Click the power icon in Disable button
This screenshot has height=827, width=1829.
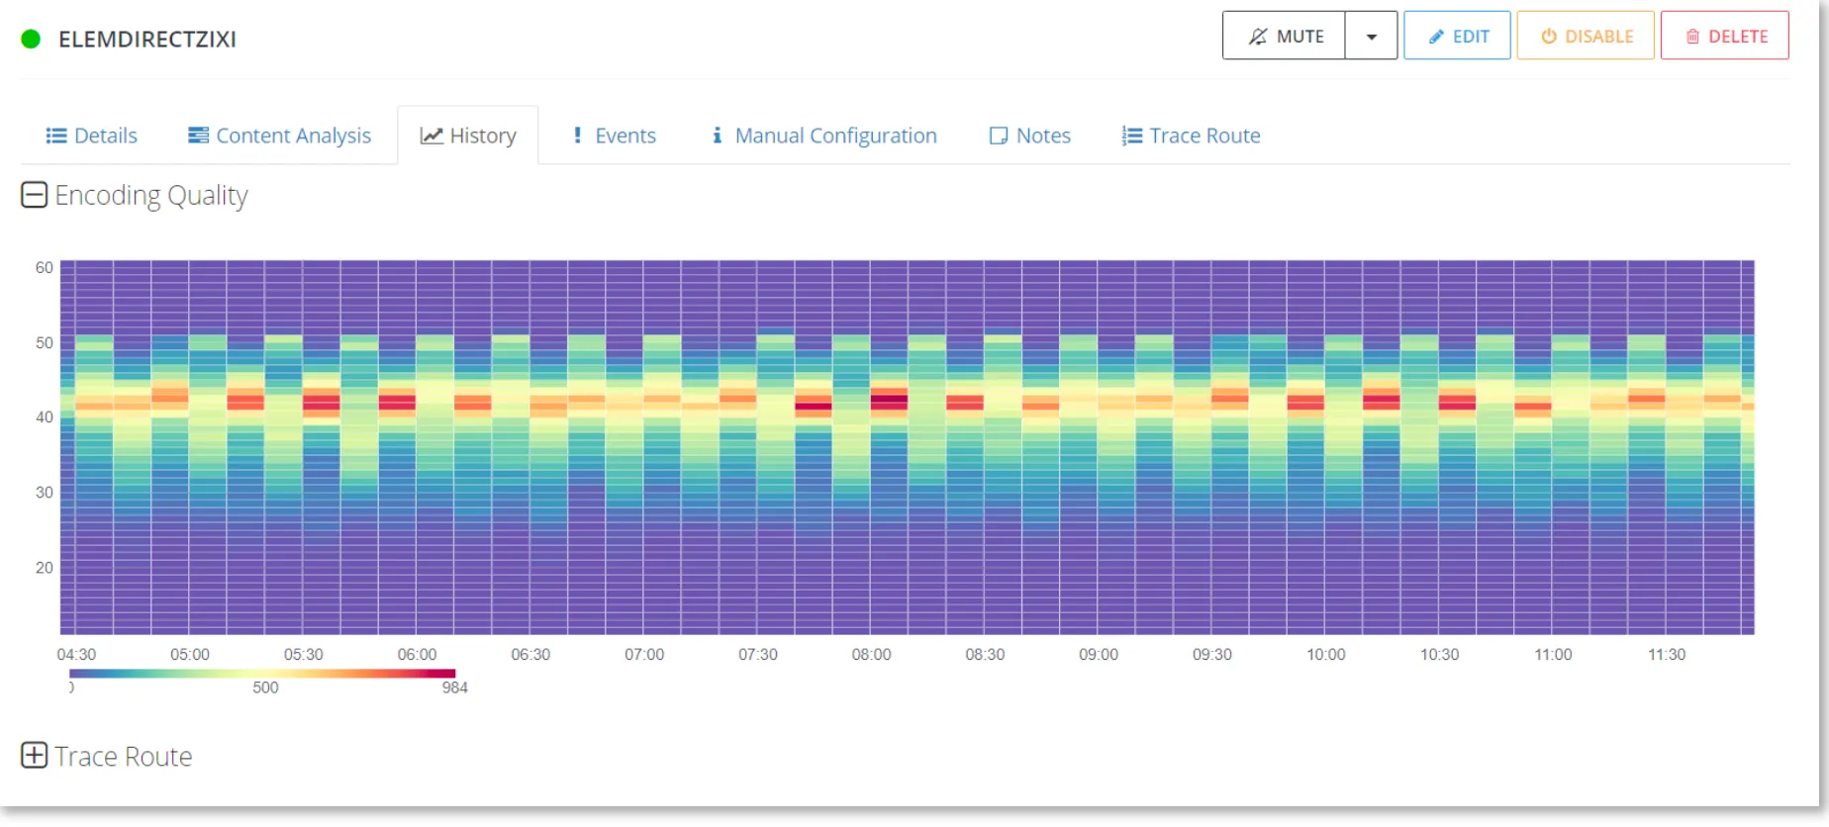(1549, 37)
